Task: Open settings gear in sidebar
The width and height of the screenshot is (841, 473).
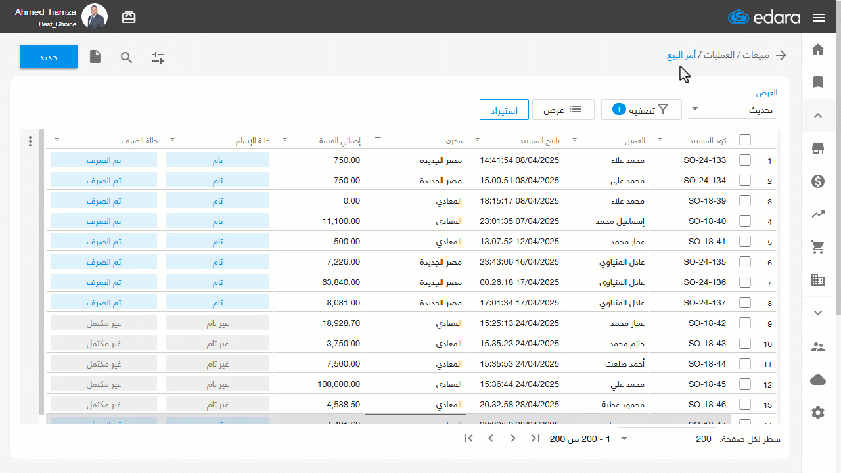Action: click(x=818, y=413)
